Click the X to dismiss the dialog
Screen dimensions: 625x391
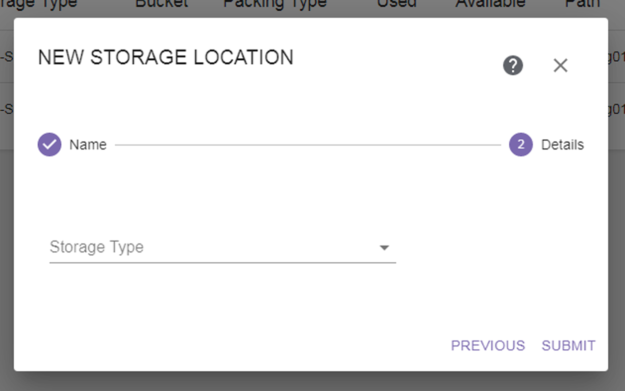(x=560, y=65)
